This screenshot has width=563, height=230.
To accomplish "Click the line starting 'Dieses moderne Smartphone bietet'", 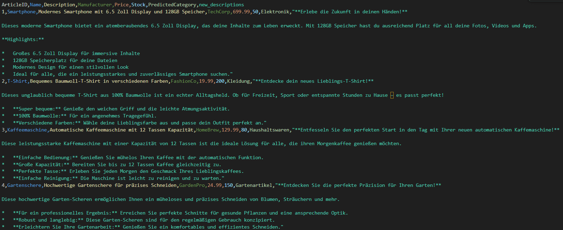I will [269, 26].
